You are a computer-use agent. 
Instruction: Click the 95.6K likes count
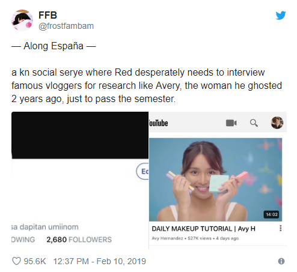(35, 261)
